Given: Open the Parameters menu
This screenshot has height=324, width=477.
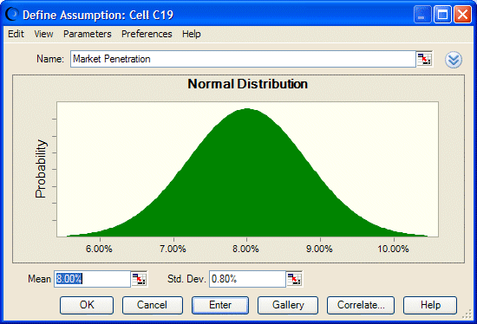Looking at the screenshot, I should coord(88,34).
